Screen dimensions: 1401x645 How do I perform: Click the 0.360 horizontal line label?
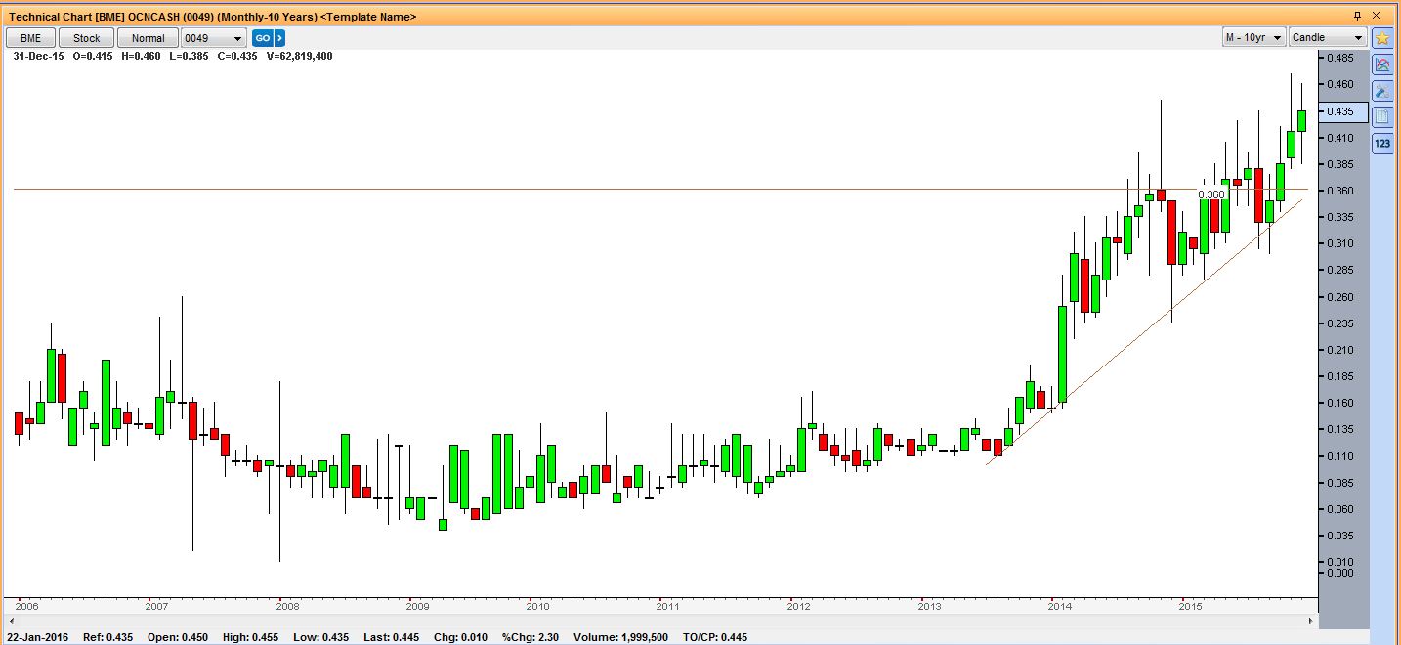[1210, 194]
